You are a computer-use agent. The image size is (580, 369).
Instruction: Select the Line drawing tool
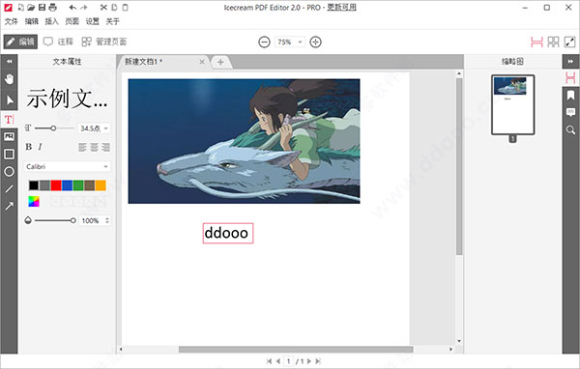coord(10,189)
